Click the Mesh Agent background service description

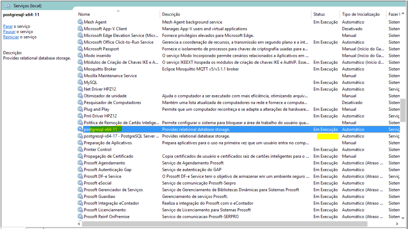click(x=192, y=22)
